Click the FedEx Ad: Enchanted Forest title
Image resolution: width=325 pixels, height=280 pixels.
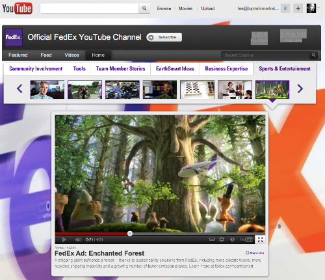[99, 253]
